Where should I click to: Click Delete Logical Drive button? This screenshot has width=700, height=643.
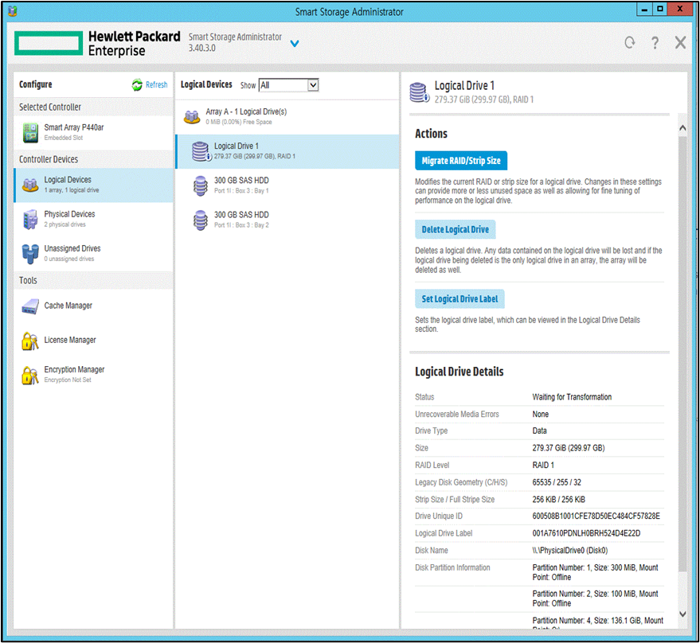click(456, 229)
